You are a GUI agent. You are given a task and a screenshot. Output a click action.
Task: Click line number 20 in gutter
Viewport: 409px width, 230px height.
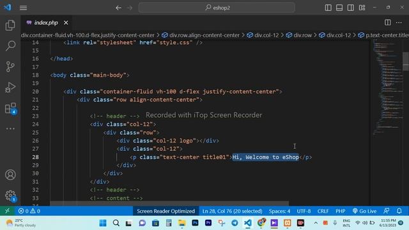click(x=36, y=91)
